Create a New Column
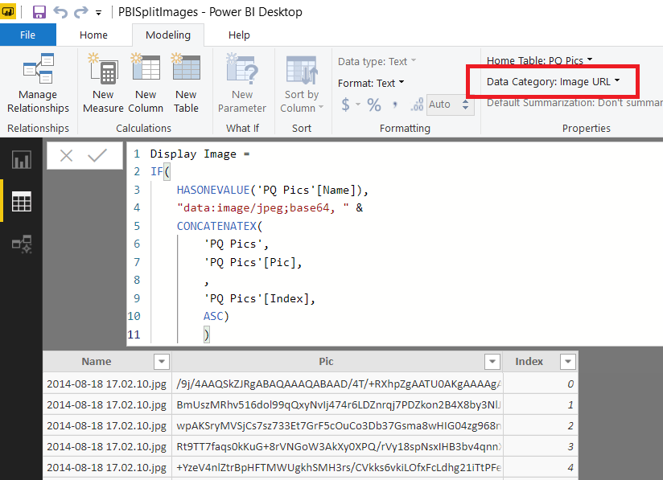663x480 pixels. (x=146, y=84)
